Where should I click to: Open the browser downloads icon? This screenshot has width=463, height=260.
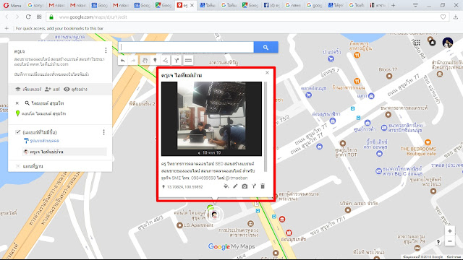(456, 17)
